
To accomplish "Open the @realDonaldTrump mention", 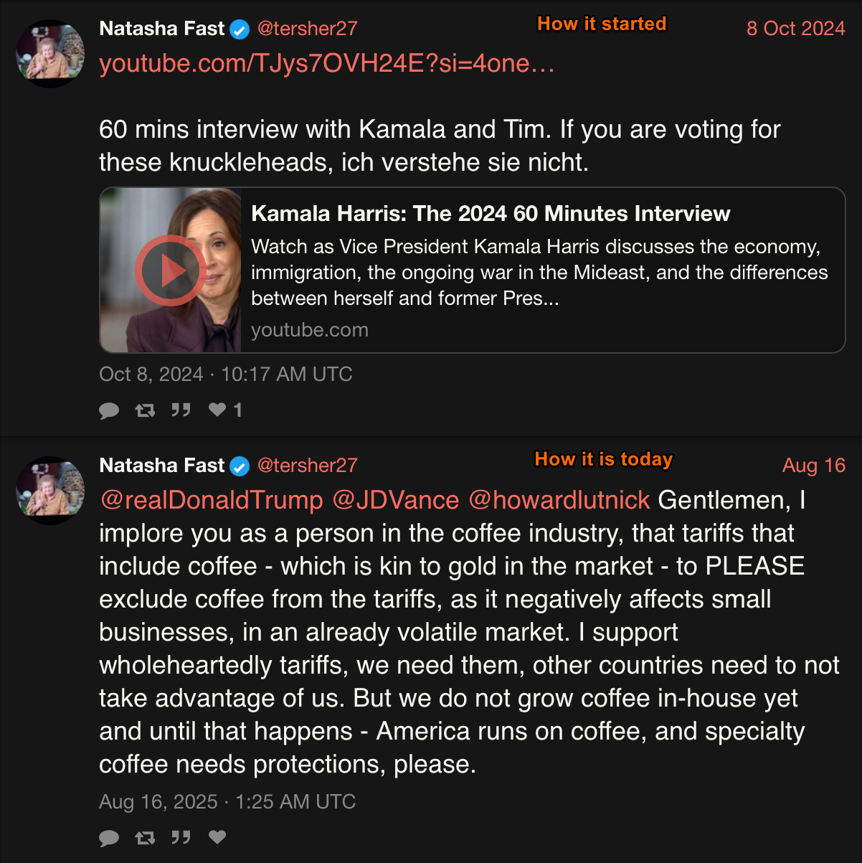I will pyautogui.click(x=212, y=500).
